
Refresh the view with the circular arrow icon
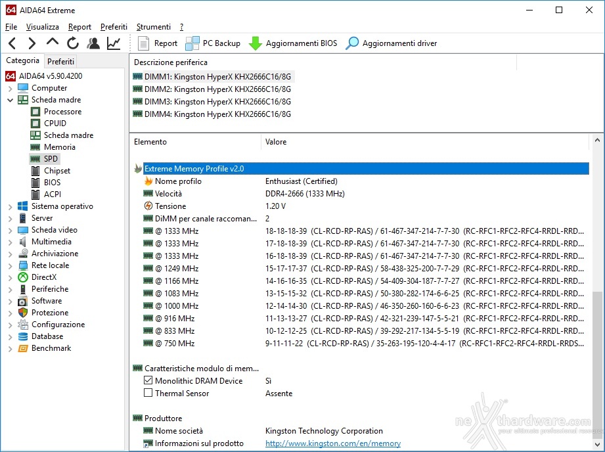pyautogui.click(x=72, y=43)
